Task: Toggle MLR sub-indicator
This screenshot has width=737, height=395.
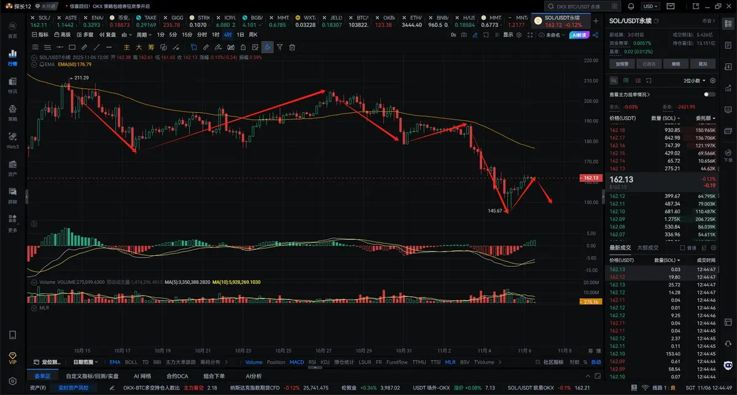Action: click(x=450, y=362)
